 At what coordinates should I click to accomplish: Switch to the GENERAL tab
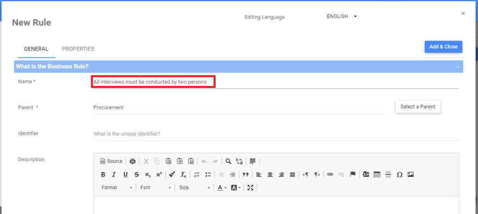36,49
